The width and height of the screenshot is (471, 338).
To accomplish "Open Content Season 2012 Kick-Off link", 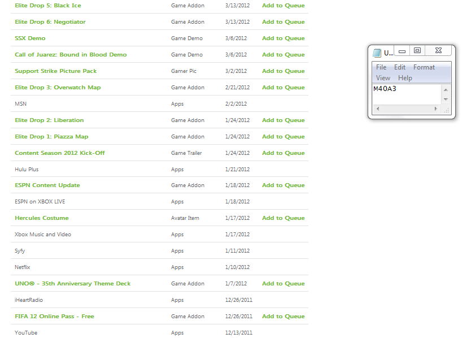I will tap(60, 153).
